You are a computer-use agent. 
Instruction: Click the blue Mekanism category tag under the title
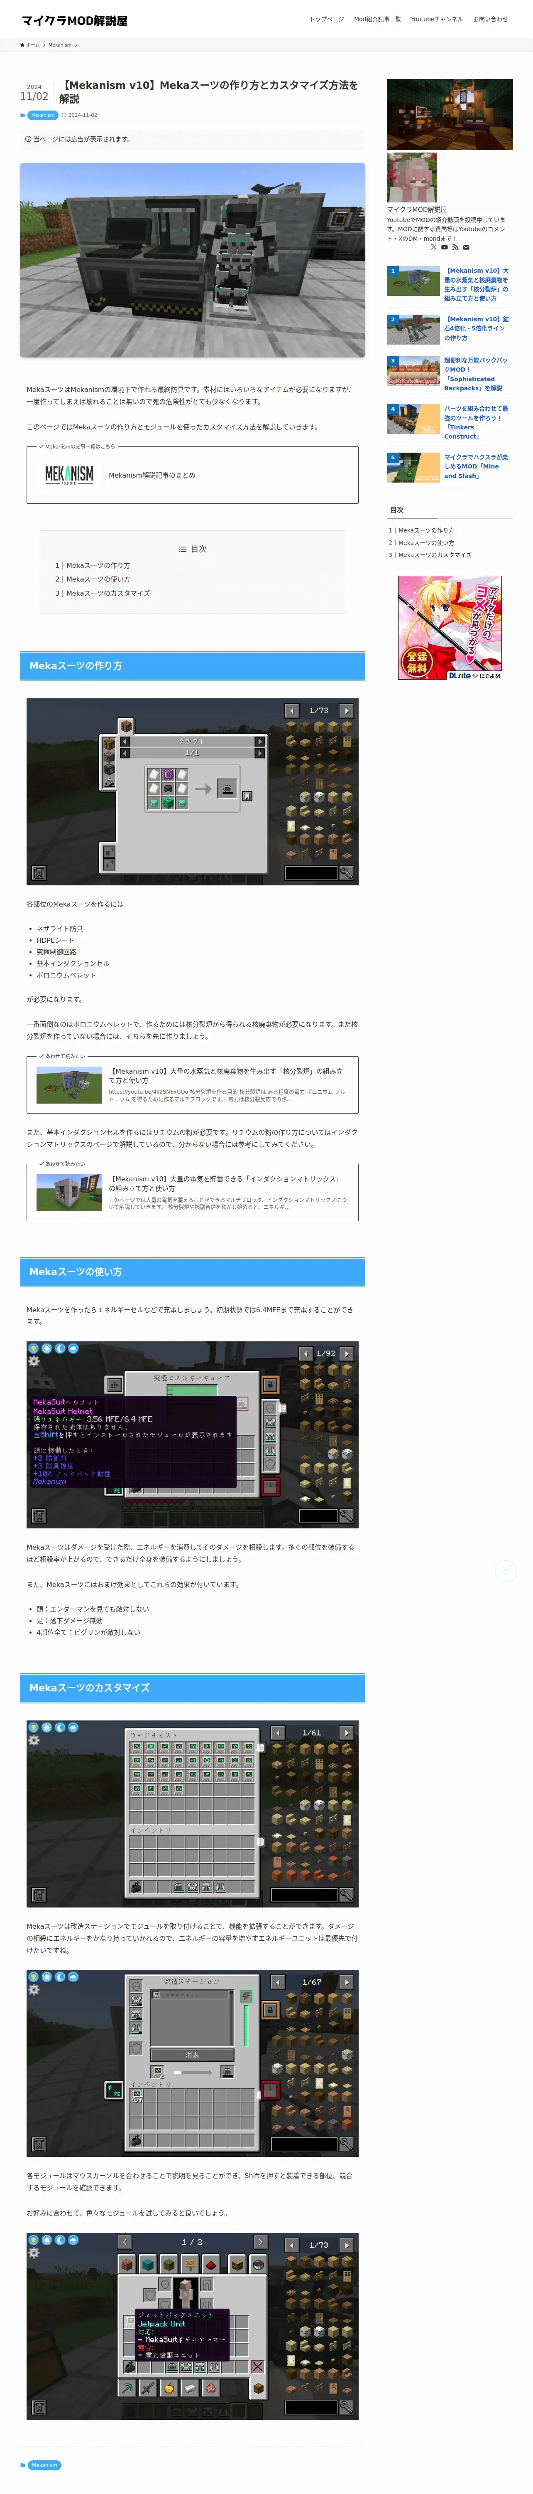tap(43, 115)
